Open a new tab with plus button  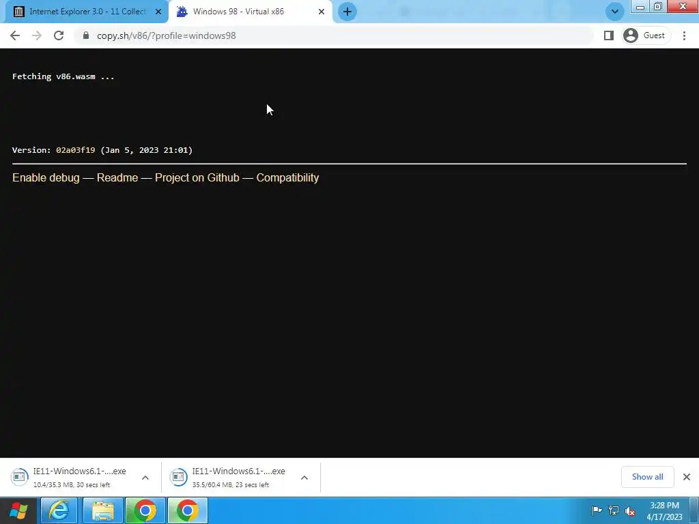[347, 12]
